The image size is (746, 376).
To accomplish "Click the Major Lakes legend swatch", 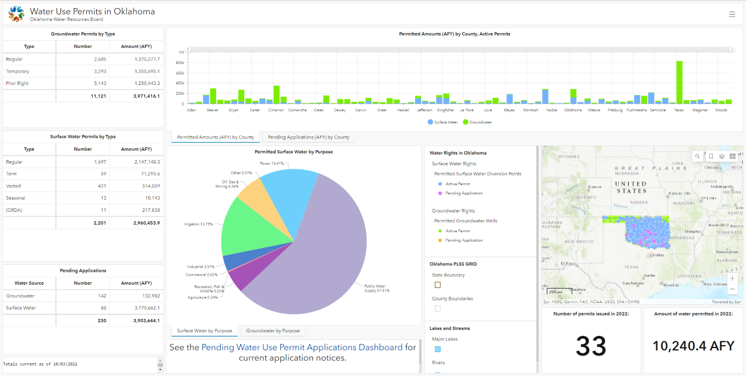I will pyautogui.click(x=438, y=349).
